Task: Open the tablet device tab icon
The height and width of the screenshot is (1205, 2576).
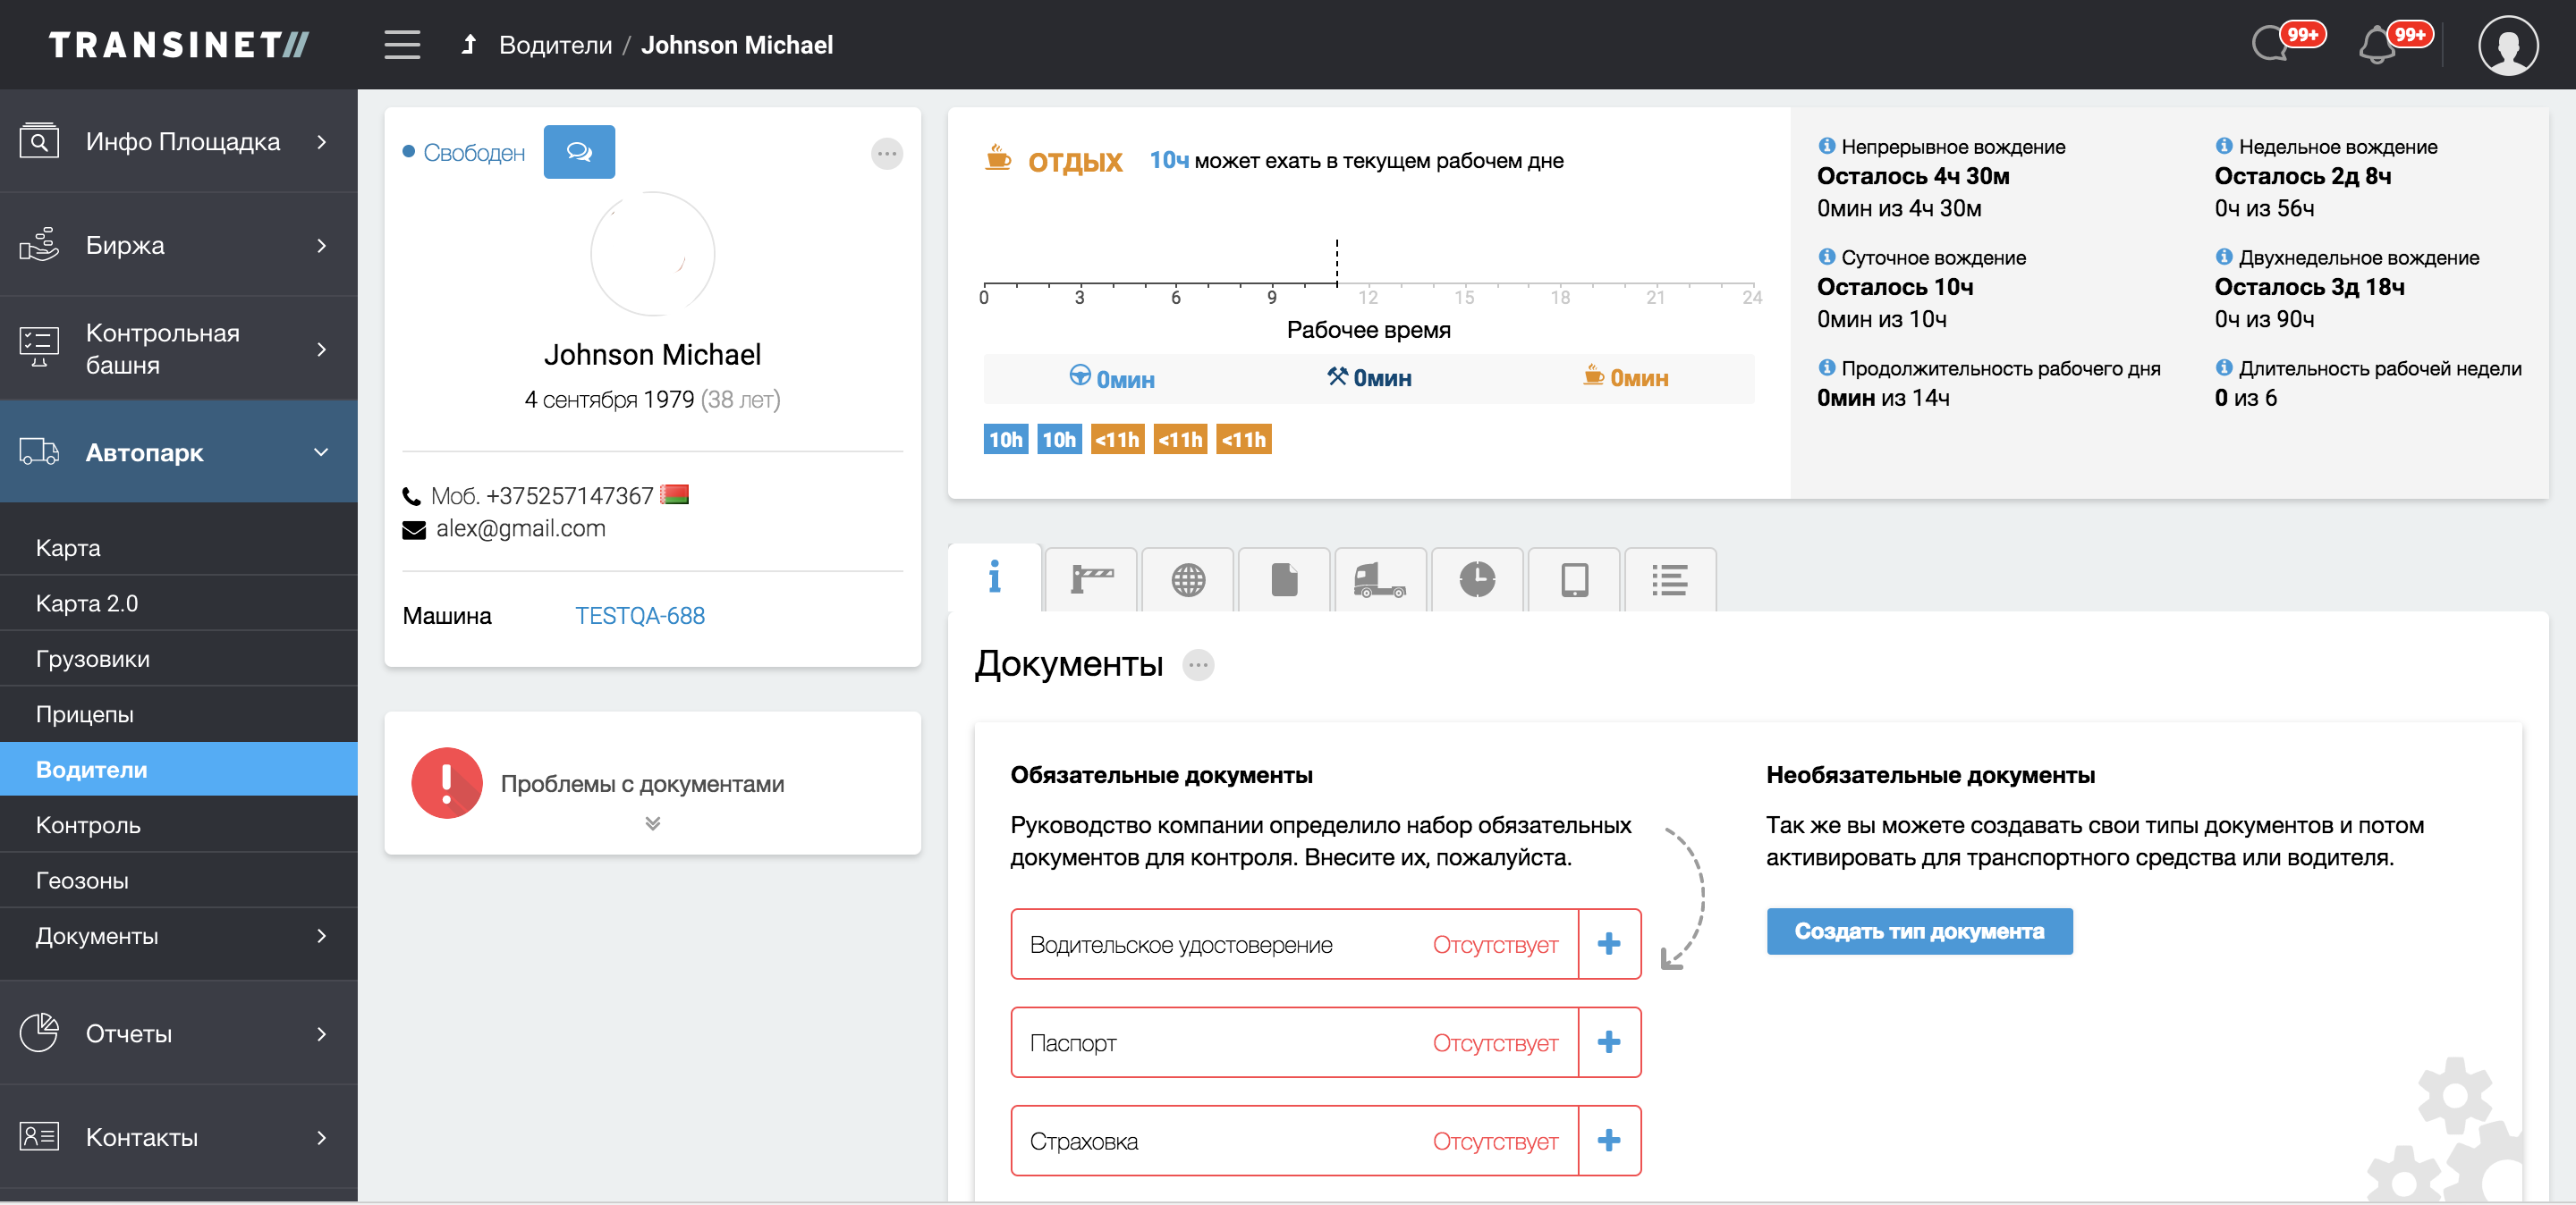Action: click(1574, 579)
